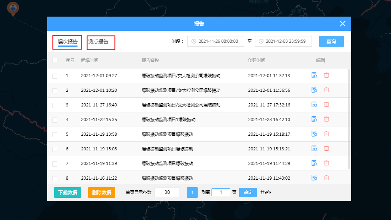Delete report in row 6
Viewport: 391px width, 220px height.
(x=327, y=149)
